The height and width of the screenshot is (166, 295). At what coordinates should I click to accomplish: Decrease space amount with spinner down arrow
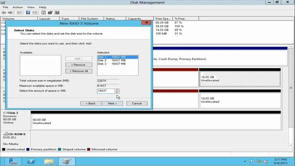point(117,92)
